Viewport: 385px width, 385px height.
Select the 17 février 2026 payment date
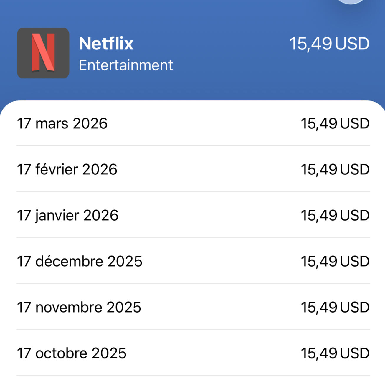pos(67,169)
